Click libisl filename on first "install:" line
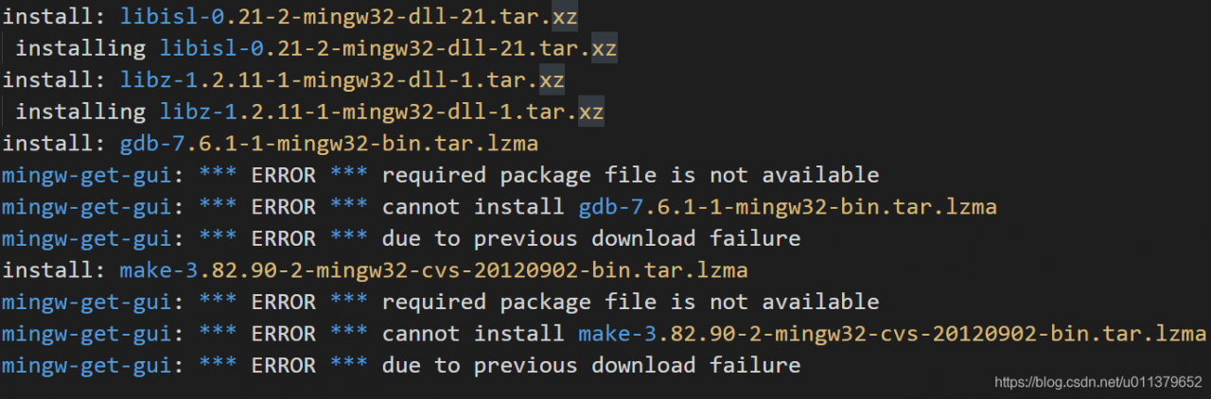This screenshot has width=1211, height=399. (348, 16)
